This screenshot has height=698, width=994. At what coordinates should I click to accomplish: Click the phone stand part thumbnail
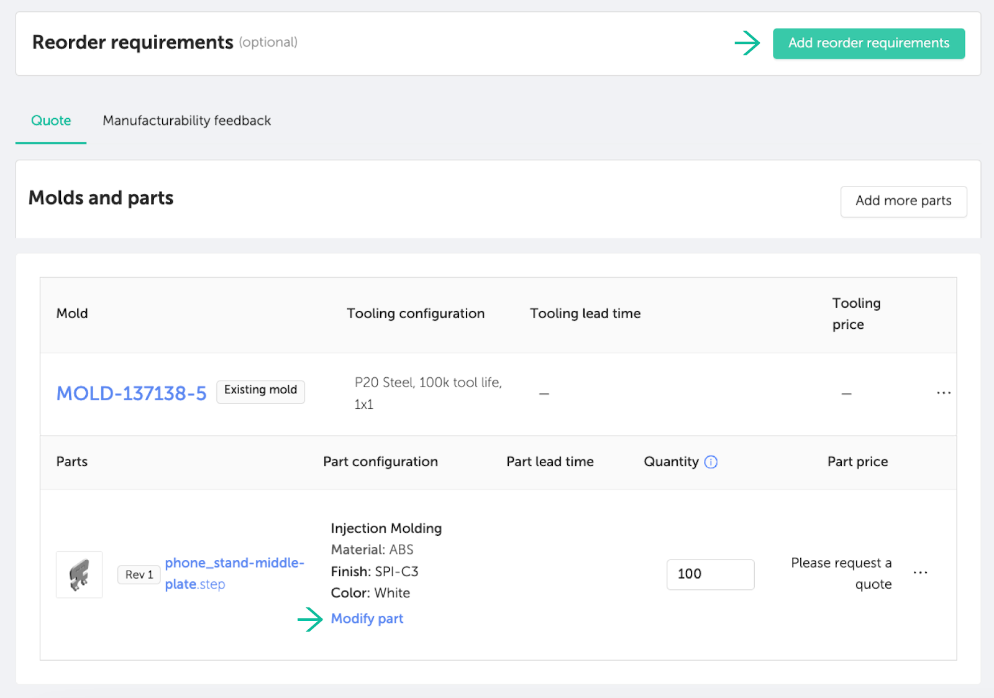point(80,574)
